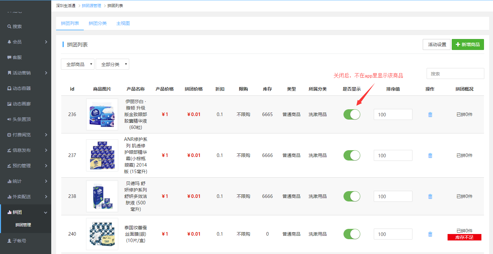Open the 全部分类 category dropdown

pyautogui.click(x=112, y=64)
